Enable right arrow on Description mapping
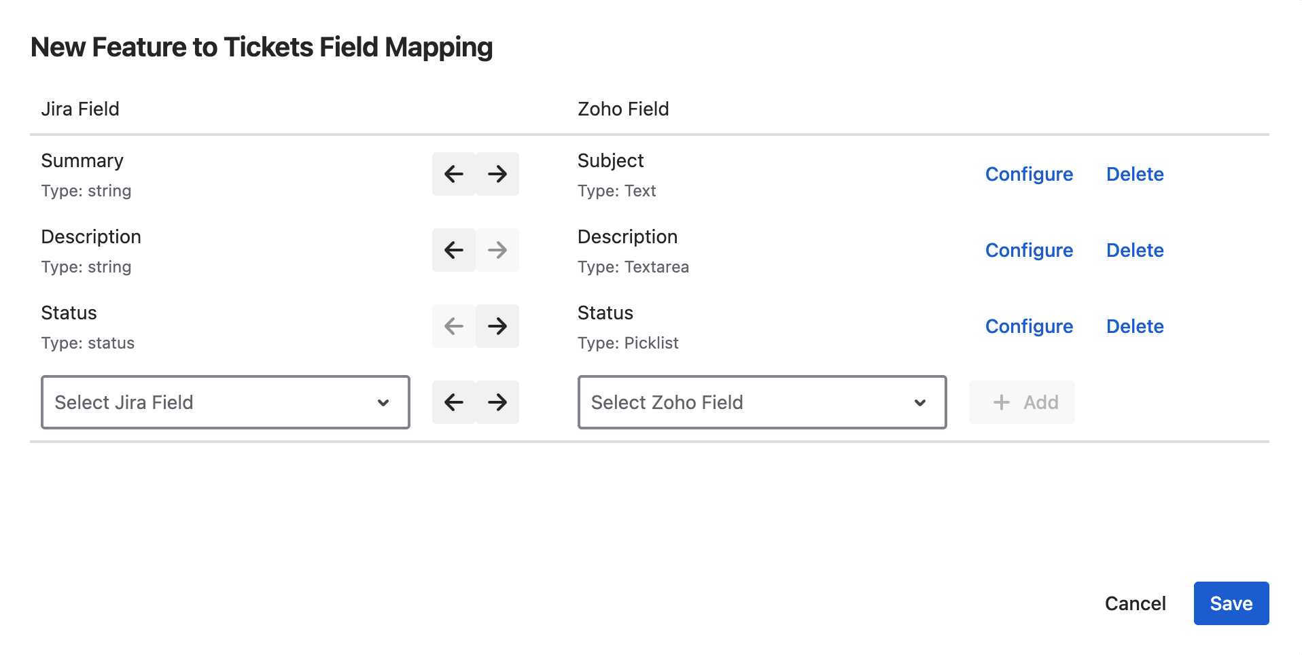 pyautogui.click(x=497, y=250)
